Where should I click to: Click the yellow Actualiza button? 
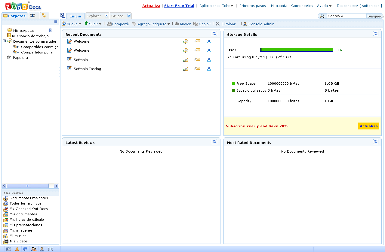(x=369, y=126)
